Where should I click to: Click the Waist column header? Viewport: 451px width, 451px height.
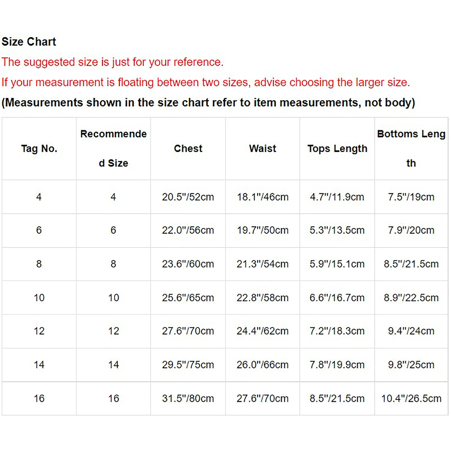[262, 149]
